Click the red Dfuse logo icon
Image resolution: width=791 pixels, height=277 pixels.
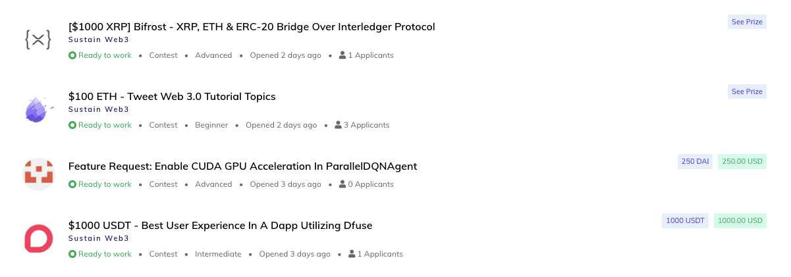pyautogui.click(x=38, y=239)
